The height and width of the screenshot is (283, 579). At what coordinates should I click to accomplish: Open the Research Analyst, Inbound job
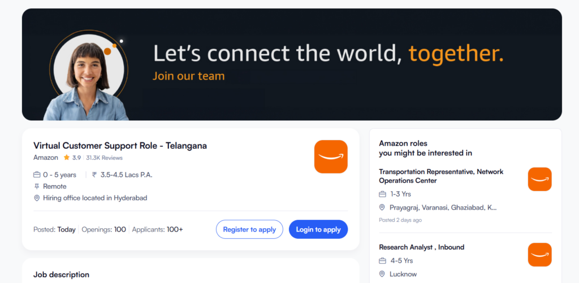pos(421,247)
